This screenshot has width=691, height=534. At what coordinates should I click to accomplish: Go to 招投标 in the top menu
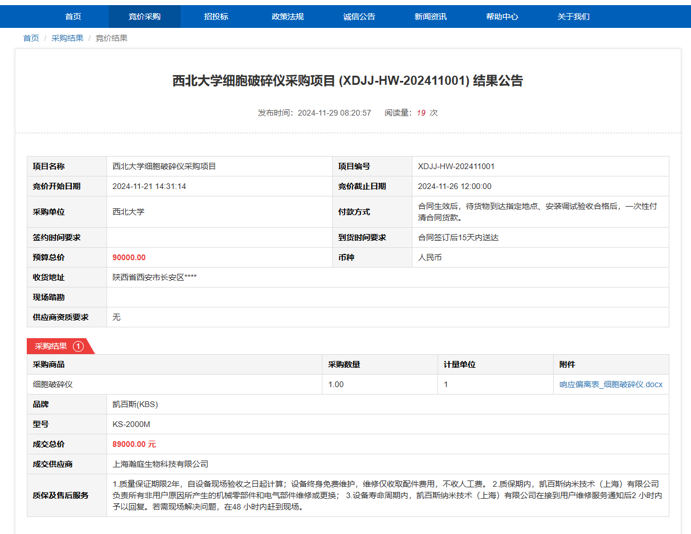pyautogui.click(x=216, y=17)
